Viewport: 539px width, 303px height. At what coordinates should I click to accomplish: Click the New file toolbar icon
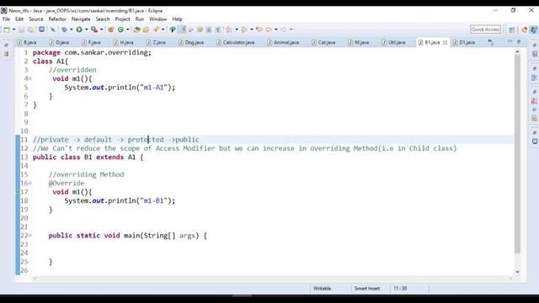7,29
